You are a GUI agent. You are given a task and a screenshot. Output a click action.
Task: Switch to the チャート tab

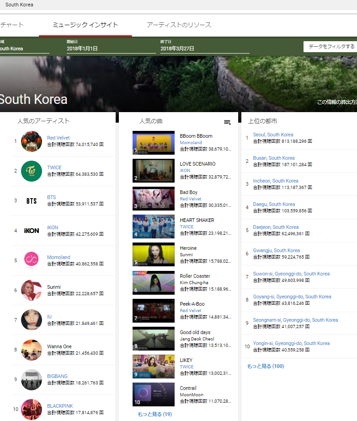[x=12, y=25]
